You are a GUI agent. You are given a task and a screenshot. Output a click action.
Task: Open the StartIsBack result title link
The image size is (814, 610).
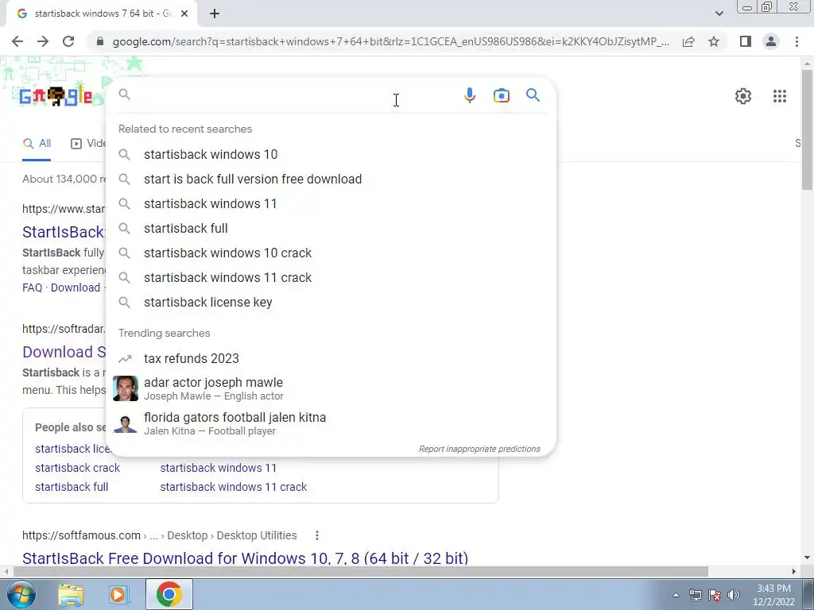tap(64, 232)
